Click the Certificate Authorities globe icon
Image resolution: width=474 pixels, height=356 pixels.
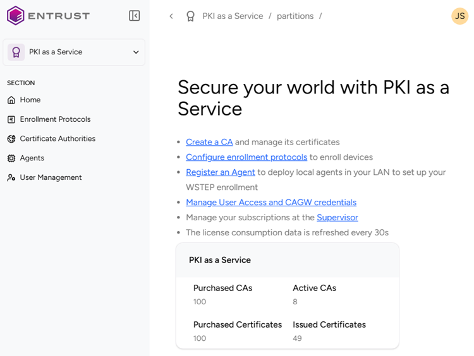pyautogui.click(x=11, y=139)
